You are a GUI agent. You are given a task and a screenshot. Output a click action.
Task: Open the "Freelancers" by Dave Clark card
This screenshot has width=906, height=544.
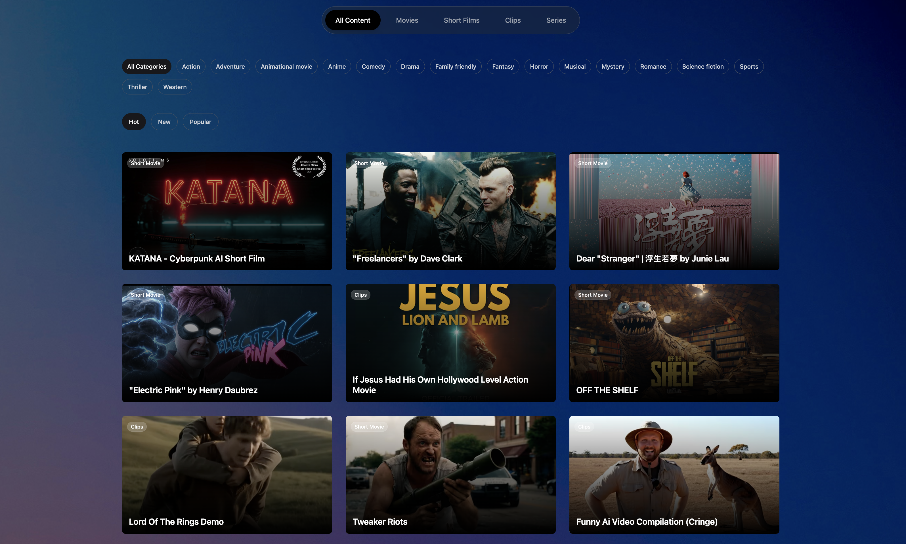(x=450, y=211)
